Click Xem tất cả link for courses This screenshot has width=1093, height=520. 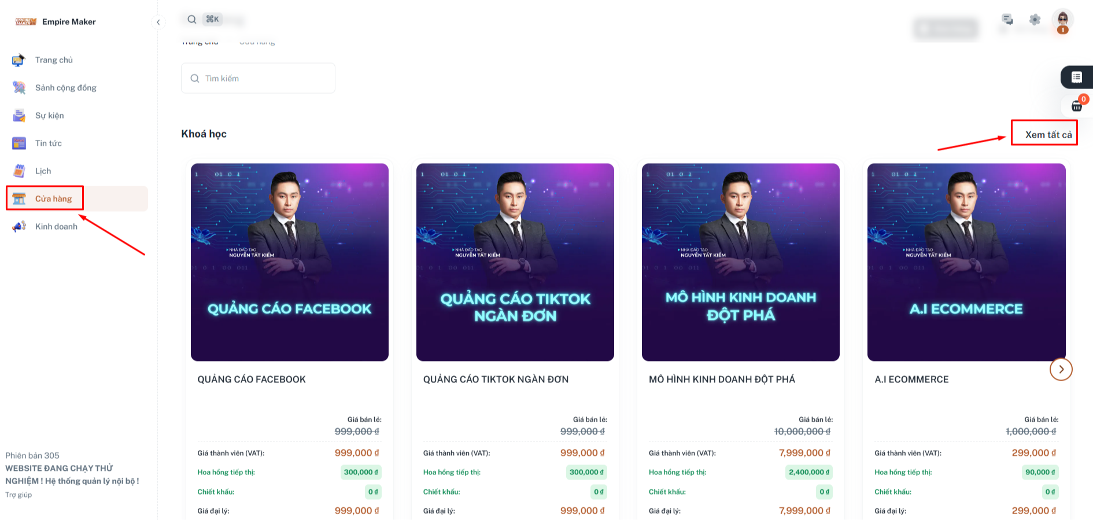click(1048, 135)
